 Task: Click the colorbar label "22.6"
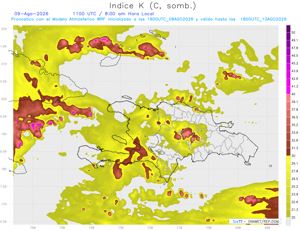295,202
